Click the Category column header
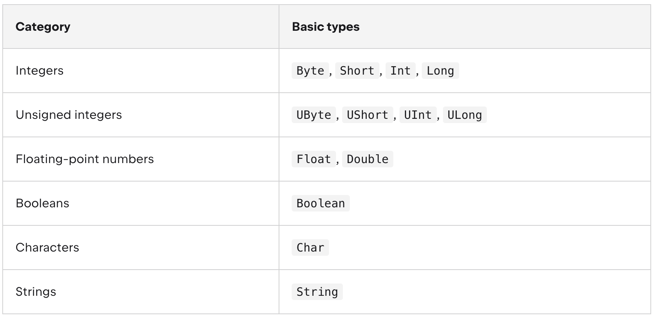655x320 pixels. tap(43, 27)
